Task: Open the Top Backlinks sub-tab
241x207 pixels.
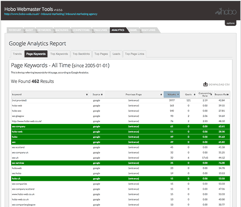Action: 81,54
